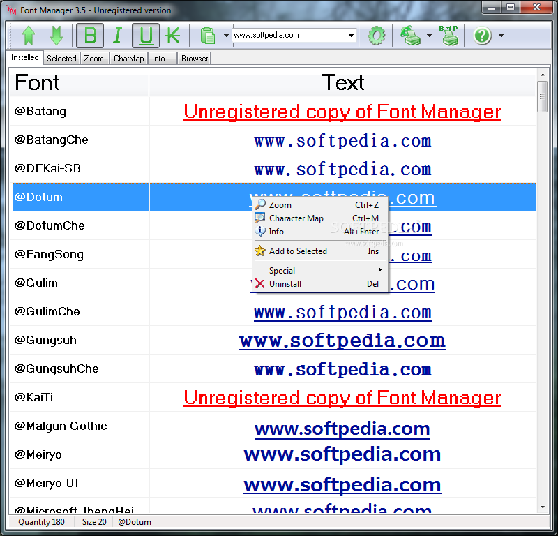Image resolution: width=558 pixels, height=536 pixels.
Task: Select the @GulimChe font row
Action: tap(273, 312)
